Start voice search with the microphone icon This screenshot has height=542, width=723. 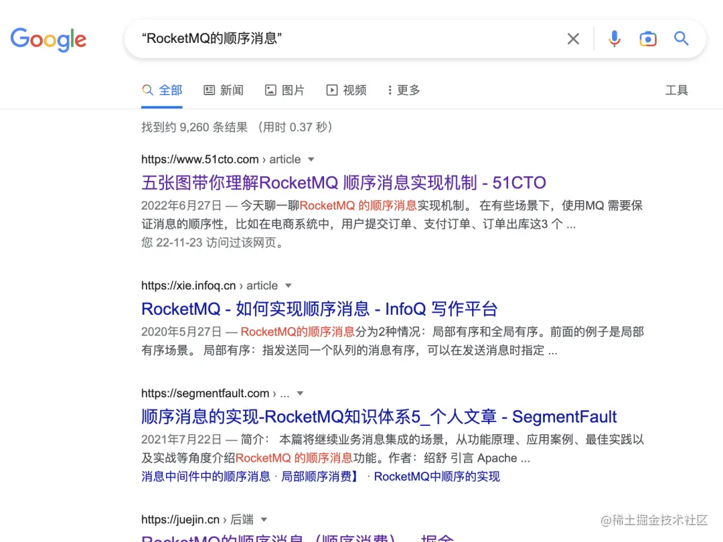[614, 39]
